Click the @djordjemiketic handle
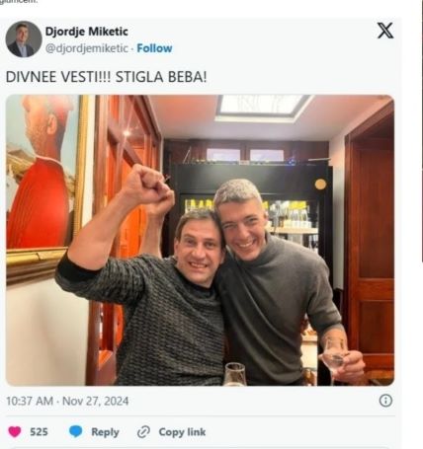This screenshot has width=423, height=449. (x=87, y=48)
